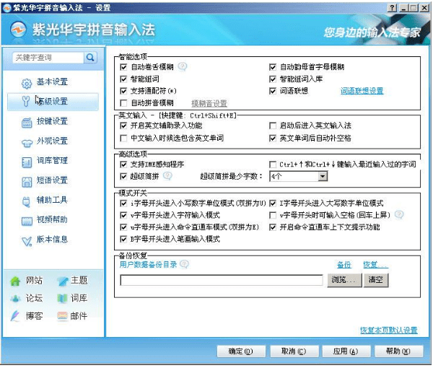Viewport: 433px width, 368px height.
Task: Switch to 按键设置 page
Action: tap(52, 121)
